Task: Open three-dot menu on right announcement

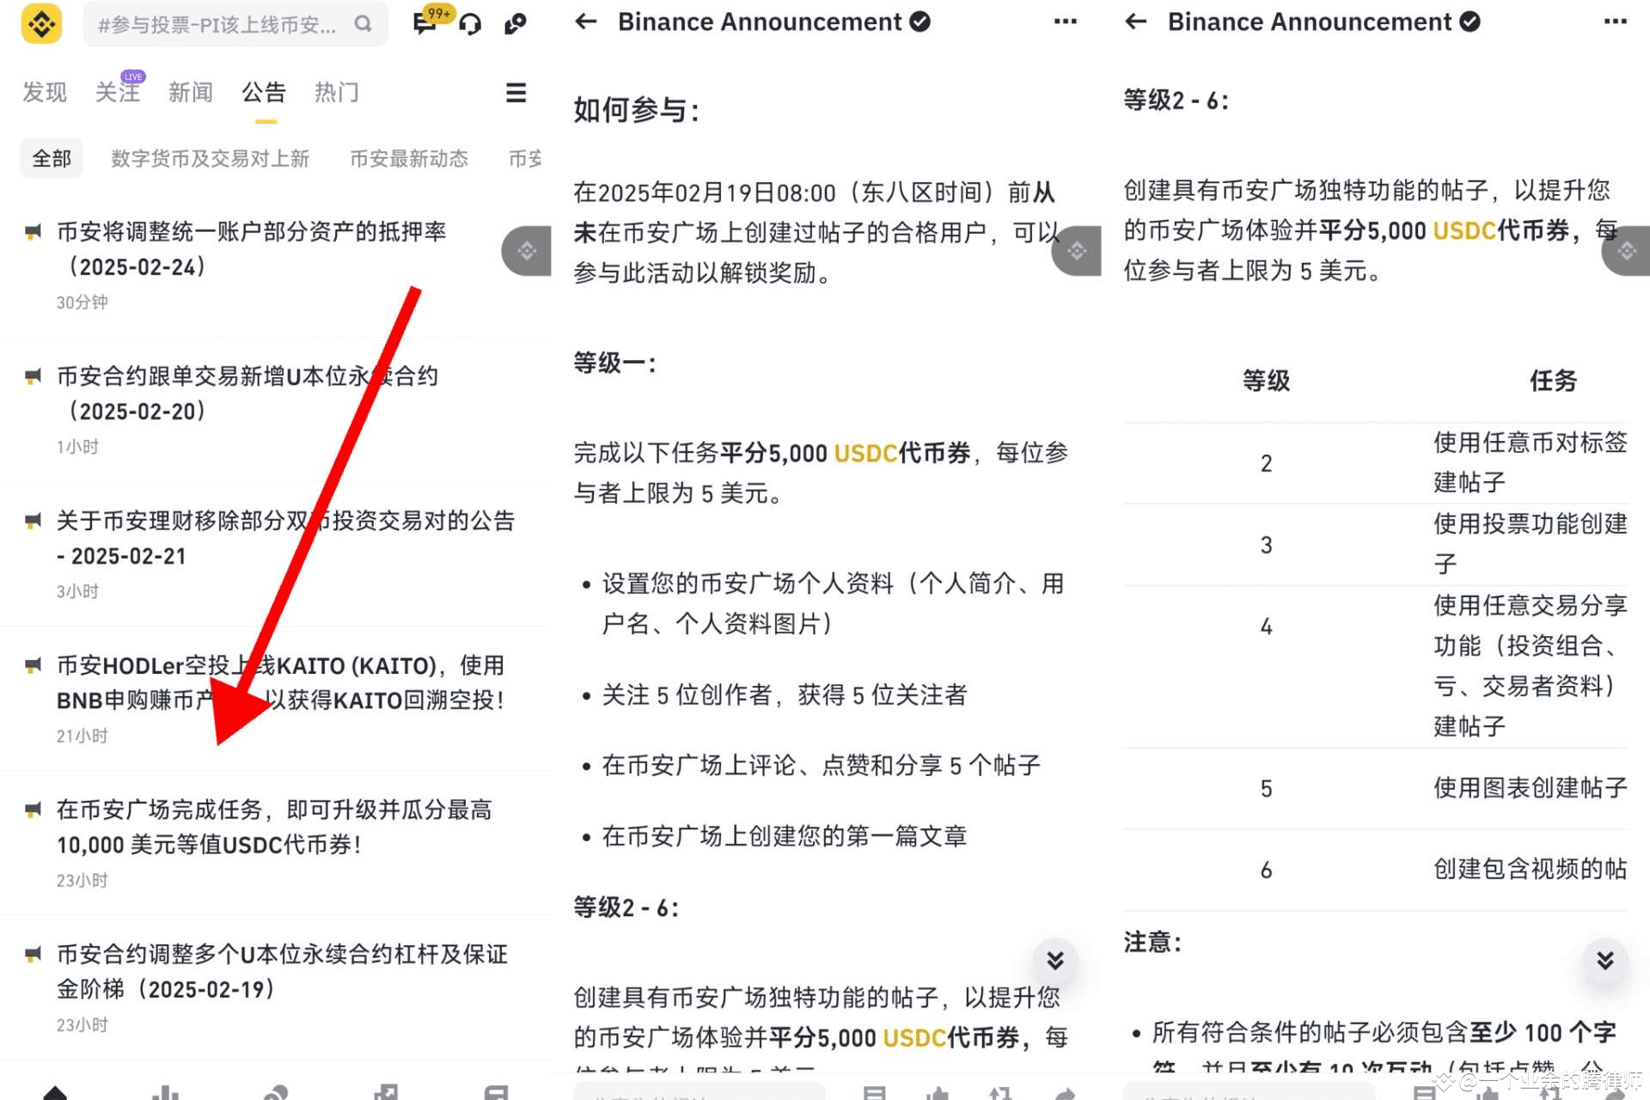Action: (x=1615, y=22)
